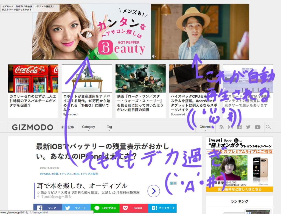Open the #iOS tag link
Image resolution: width=281 pixels, height=214 pixels.
[x=76, y=174]
